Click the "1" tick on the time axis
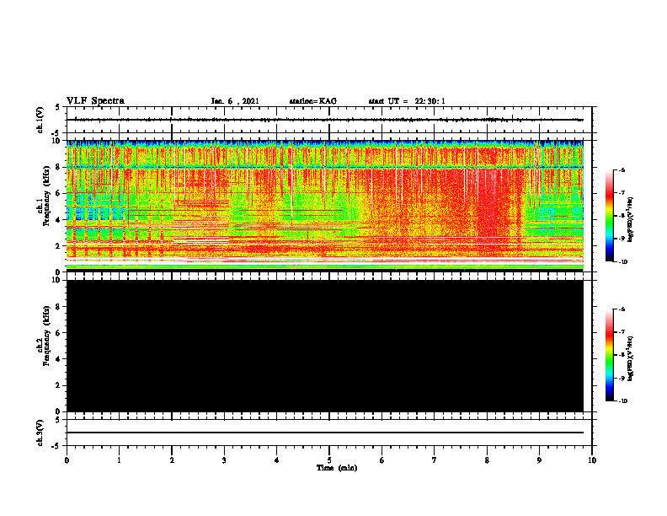667x516 pixels. pos(119,460)
